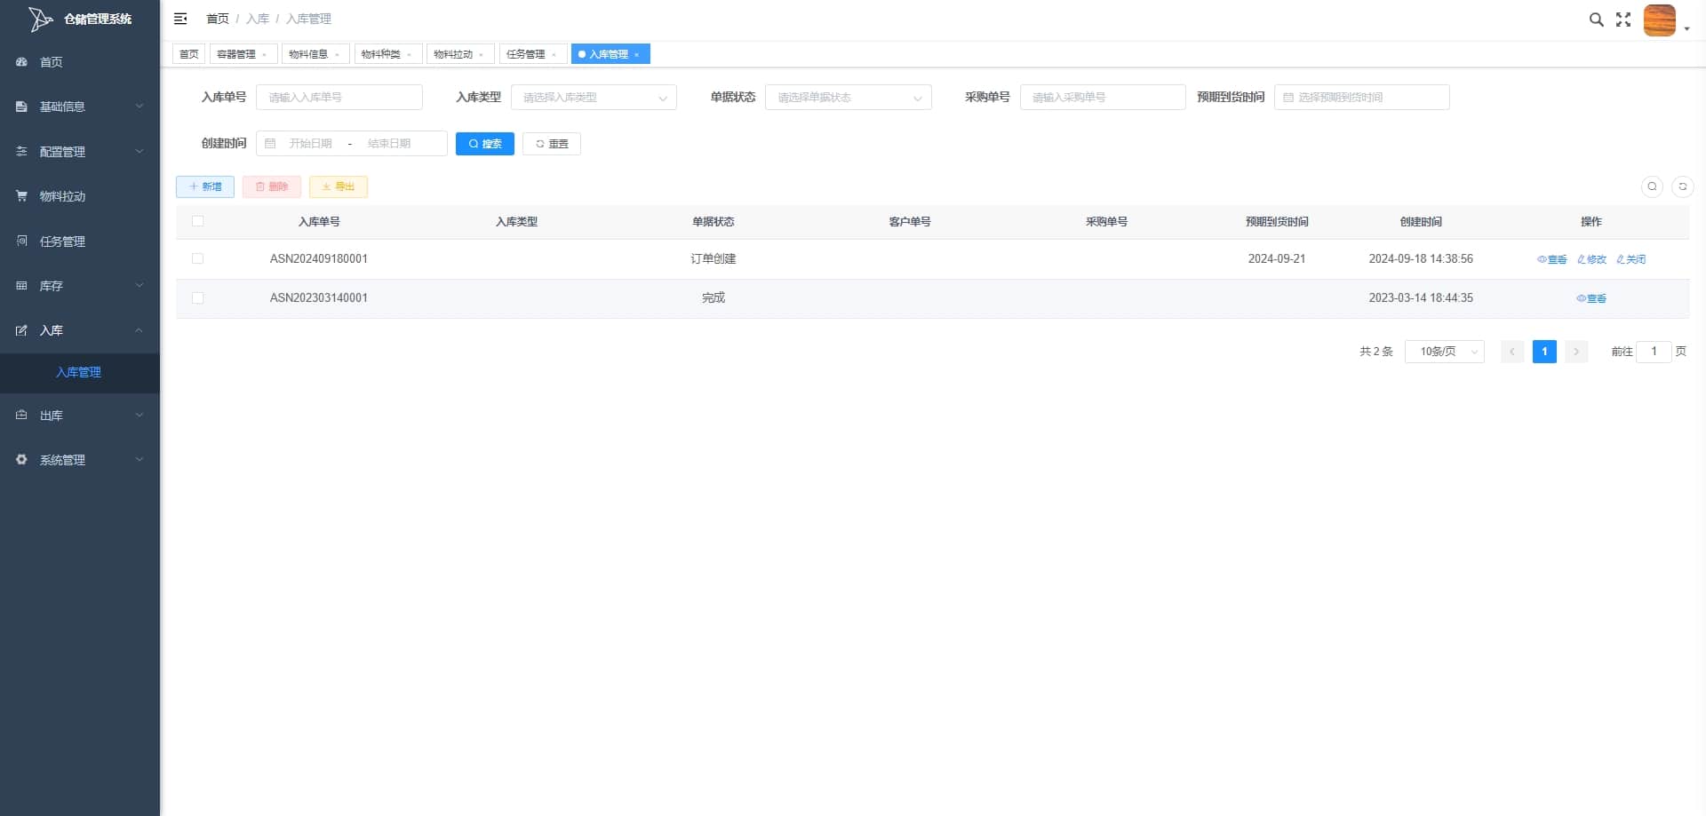Select all rows with the header checkbox
The height and width of the screenshot is (816, 1706).
(x=197, y=222)
